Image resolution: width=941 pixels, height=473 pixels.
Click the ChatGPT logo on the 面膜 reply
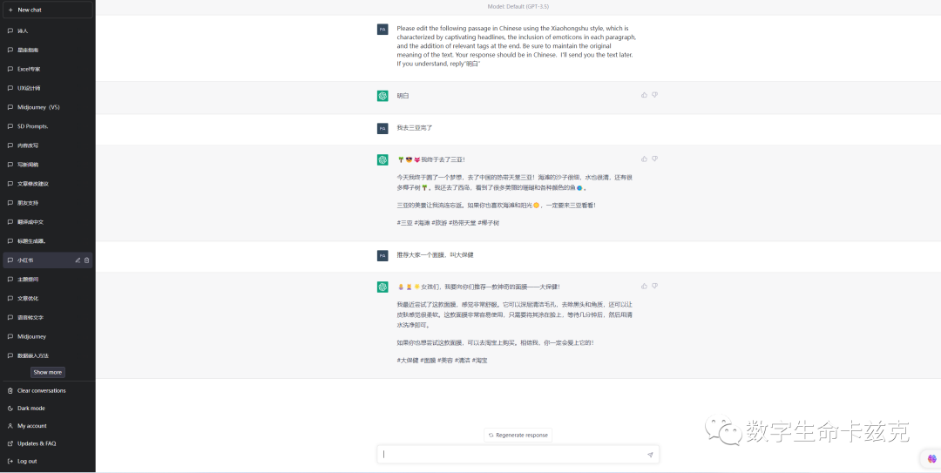pyautogui.click(x=382, y=287)
